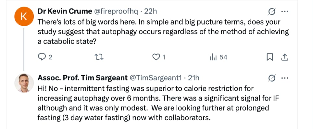313x129 pixels.
Task: Click Grok icon on Tim Sargeant's reply
Action: tap(272, 78)
